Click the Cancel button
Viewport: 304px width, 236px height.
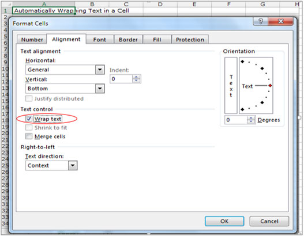coord(269,221)
